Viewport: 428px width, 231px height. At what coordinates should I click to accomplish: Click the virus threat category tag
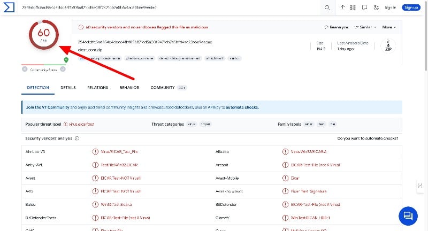(192, 124)
